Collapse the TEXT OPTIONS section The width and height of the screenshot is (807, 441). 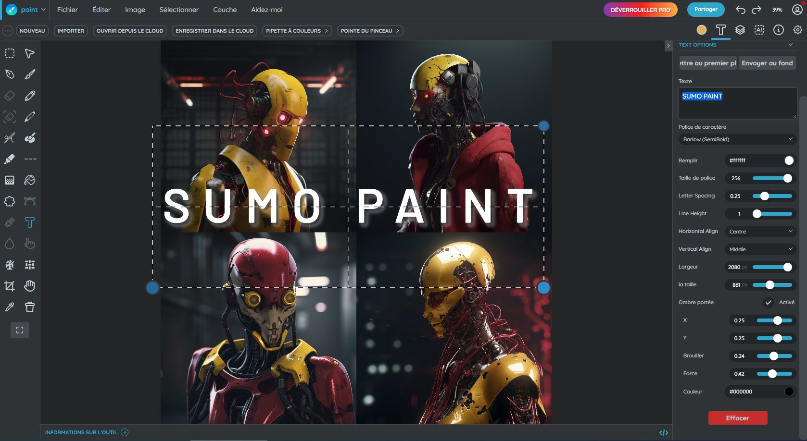[791, 45]
